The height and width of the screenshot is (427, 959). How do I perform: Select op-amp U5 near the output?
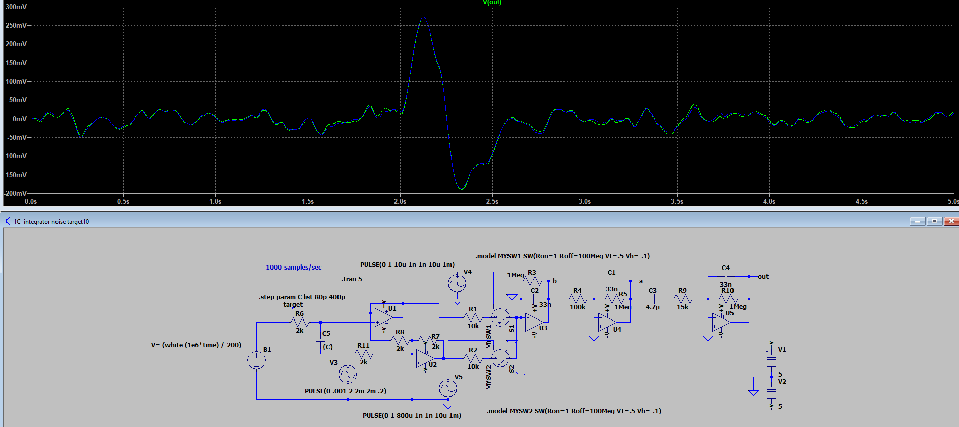point(721,322)
